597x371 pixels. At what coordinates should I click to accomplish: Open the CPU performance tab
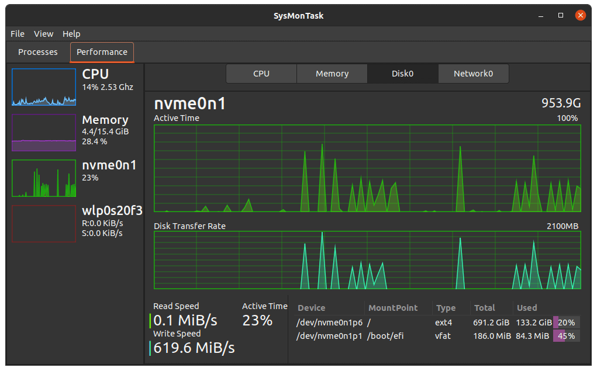point(261,73)
